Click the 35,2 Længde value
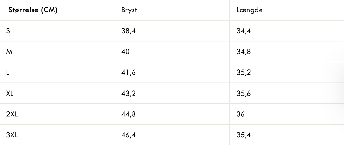The image size is (344, 145). tap(244, 73)
